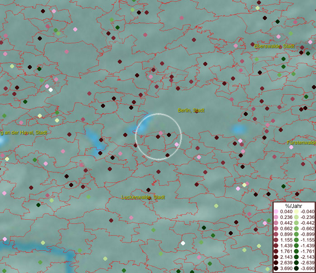Click the 1.761 legend color dot
316x273 pixels.
(276, 251)
